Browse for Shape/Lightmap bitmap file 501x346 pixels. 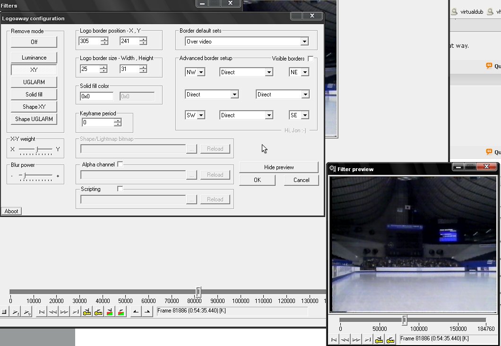(191, 149)
